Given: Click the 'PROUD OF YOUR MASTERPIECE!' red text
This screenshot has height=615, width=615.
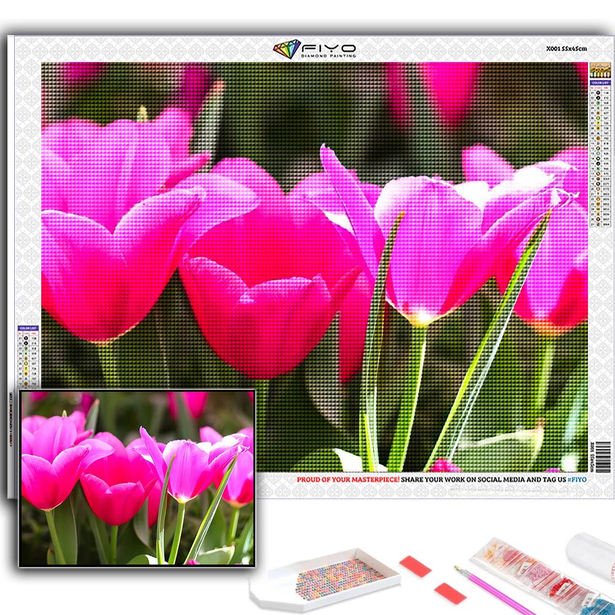Looking at the screenshot, I should click(350, 478).
